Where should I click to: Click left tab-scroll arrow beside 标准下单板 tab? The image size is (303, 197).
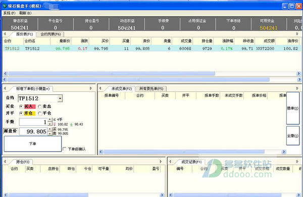[5, 88]
